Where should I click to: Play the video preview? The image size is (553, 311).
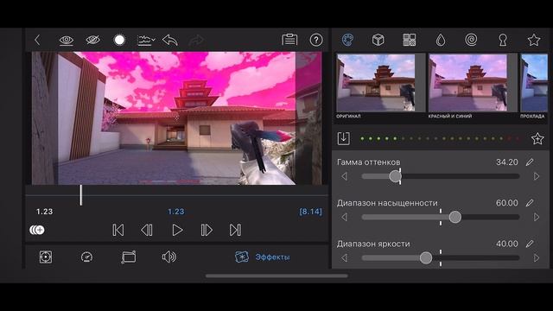pos(177,231)
